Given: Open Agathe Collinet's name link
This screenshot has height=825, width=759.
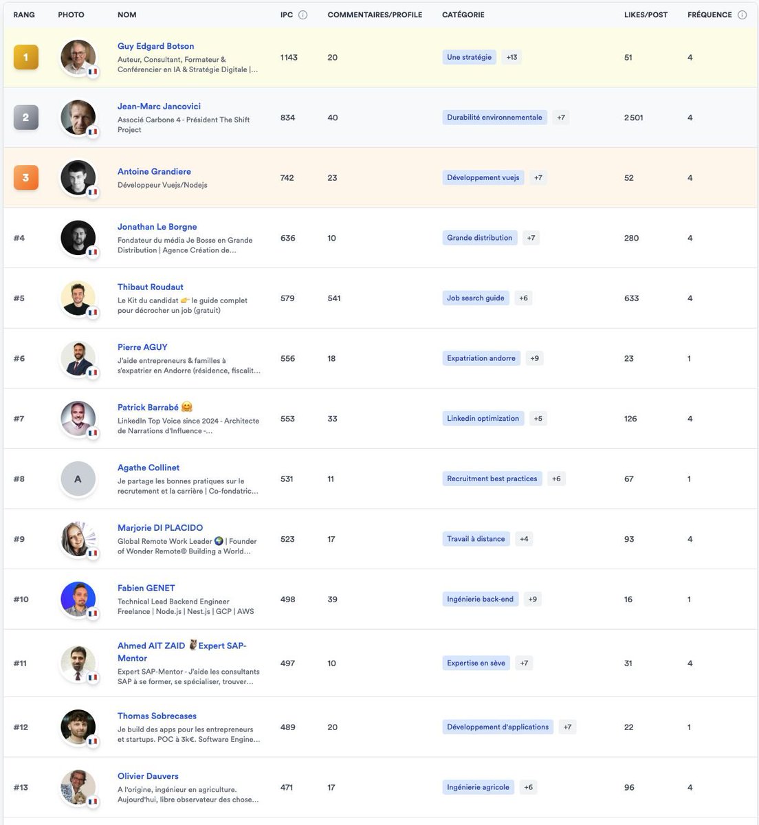Looking at the screenshot, I should pos(148,467).
